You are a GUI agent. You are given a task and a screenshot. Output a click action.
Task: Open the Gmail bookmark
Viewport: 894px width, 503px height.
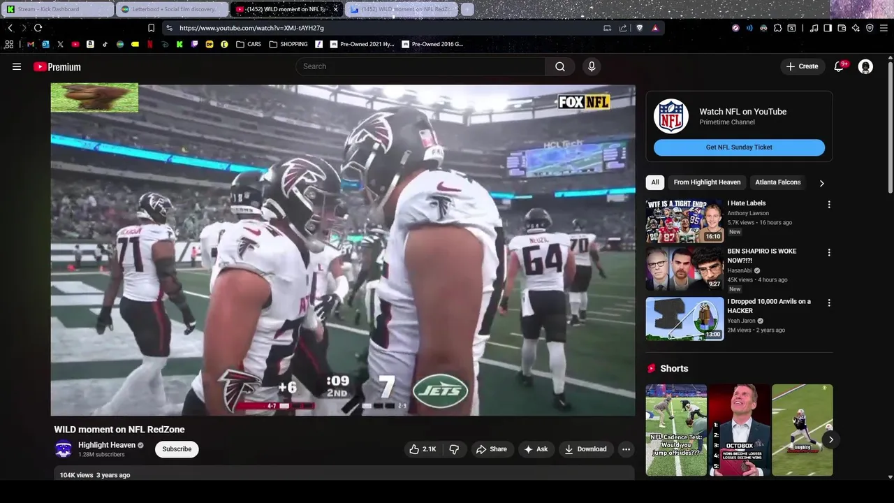pos(31,44)
